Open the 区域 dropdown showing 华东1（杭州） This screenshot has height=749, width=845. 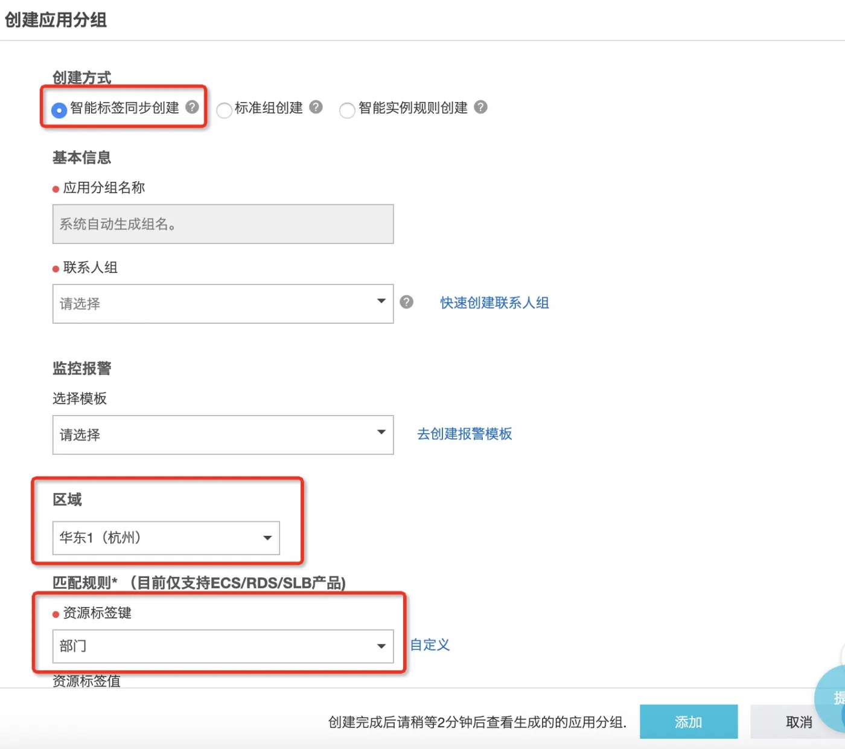pyautogui.click(x=166, y=538)
